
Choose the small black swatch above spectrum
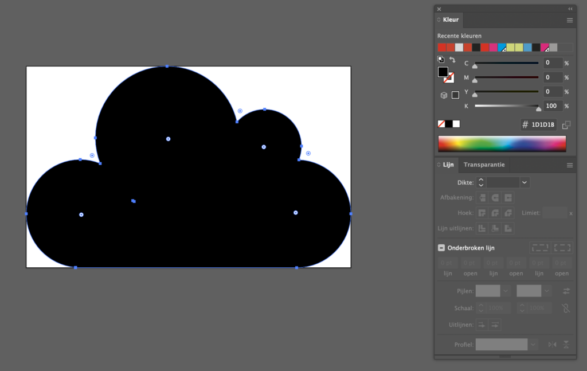[x=448, y=124]
